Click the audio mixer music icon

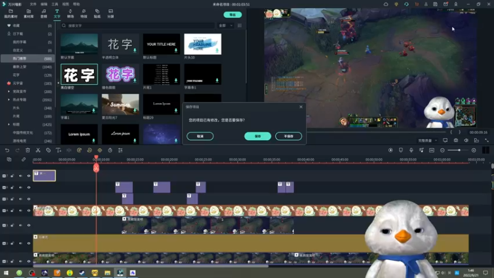click(421, 150)
